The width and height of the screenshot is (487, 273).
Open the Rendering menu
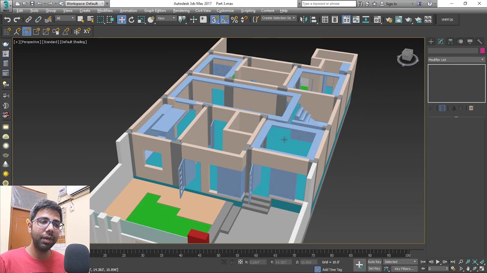[181, 11]
